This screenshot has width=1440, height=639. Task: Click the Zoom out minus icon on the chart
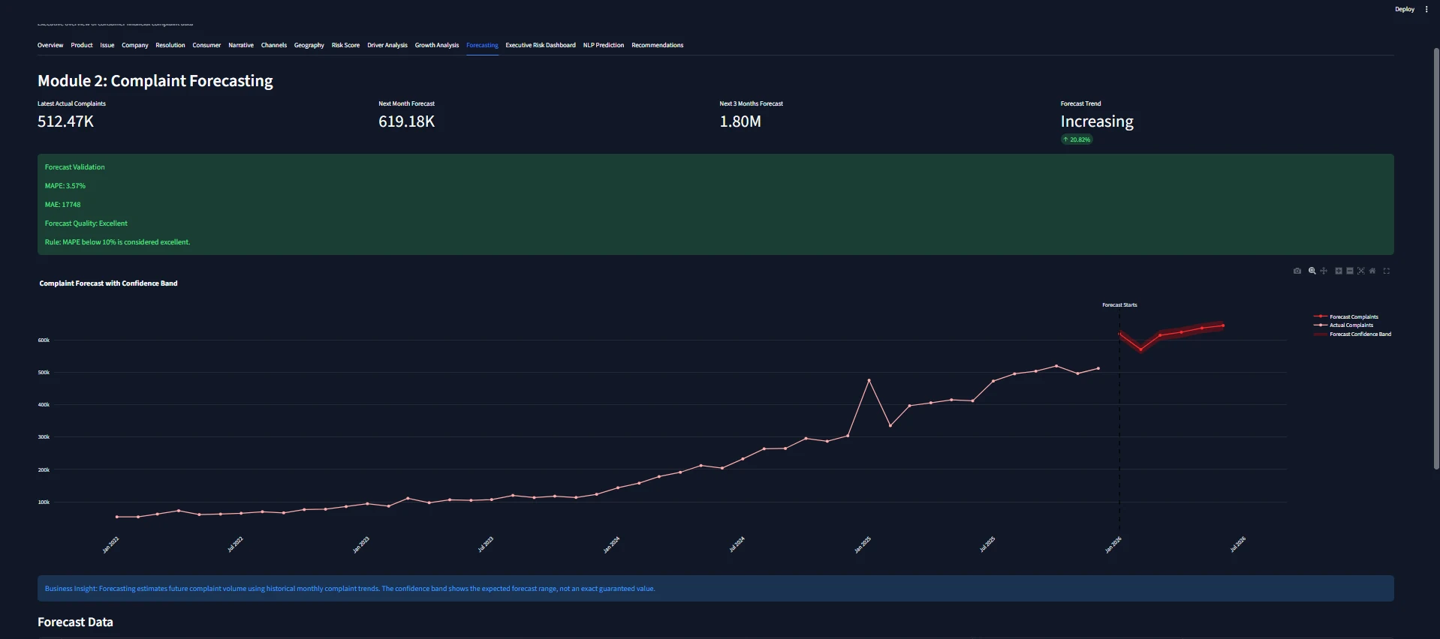[1350, 271]
